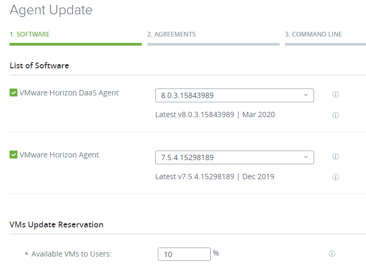Click info icon beside Horizon Agent version dropdown

coord(335,157)
